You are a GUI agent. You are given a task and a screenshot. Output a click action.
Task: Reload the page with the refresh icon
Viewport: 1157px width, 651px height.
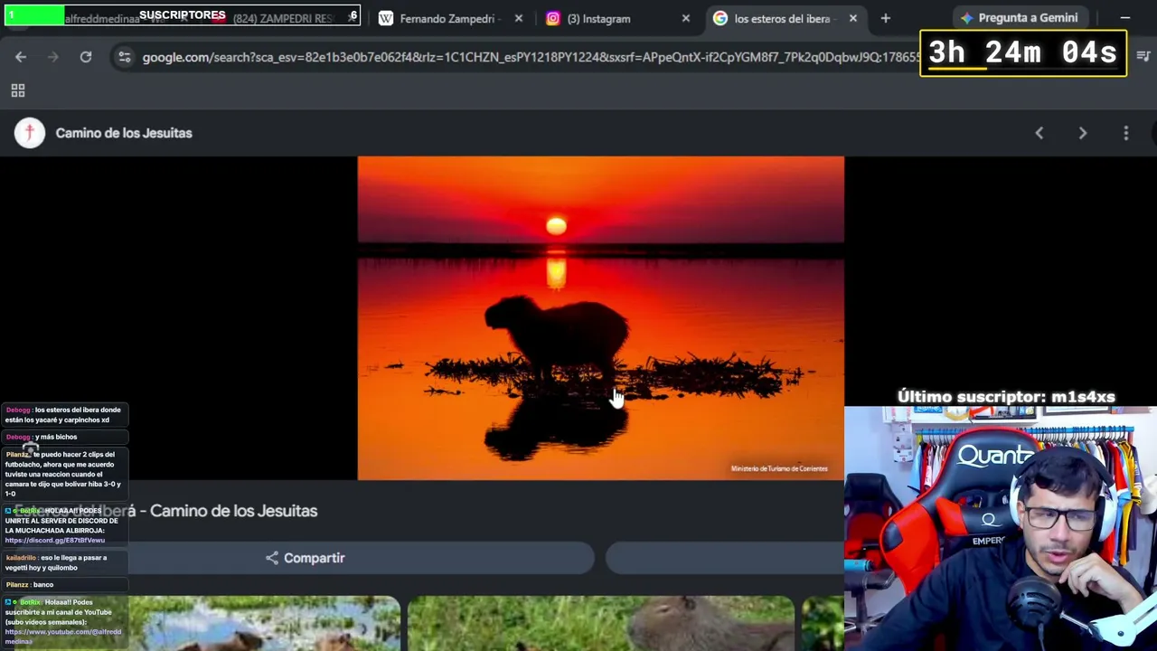86,57
